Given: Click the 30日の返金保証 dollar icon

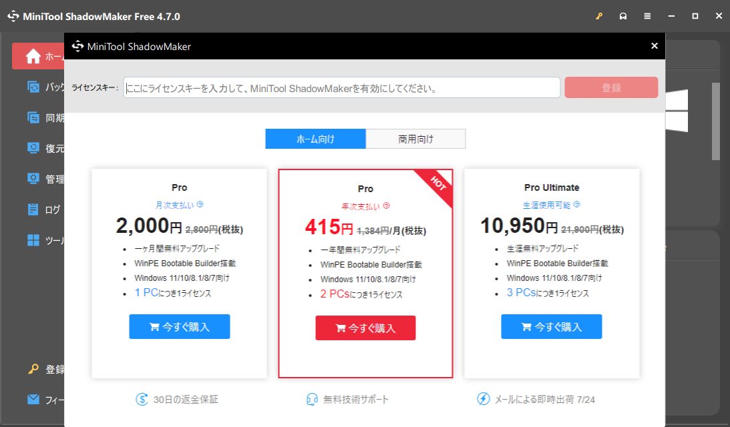Looking at the screenshot, I should (142, 399).
